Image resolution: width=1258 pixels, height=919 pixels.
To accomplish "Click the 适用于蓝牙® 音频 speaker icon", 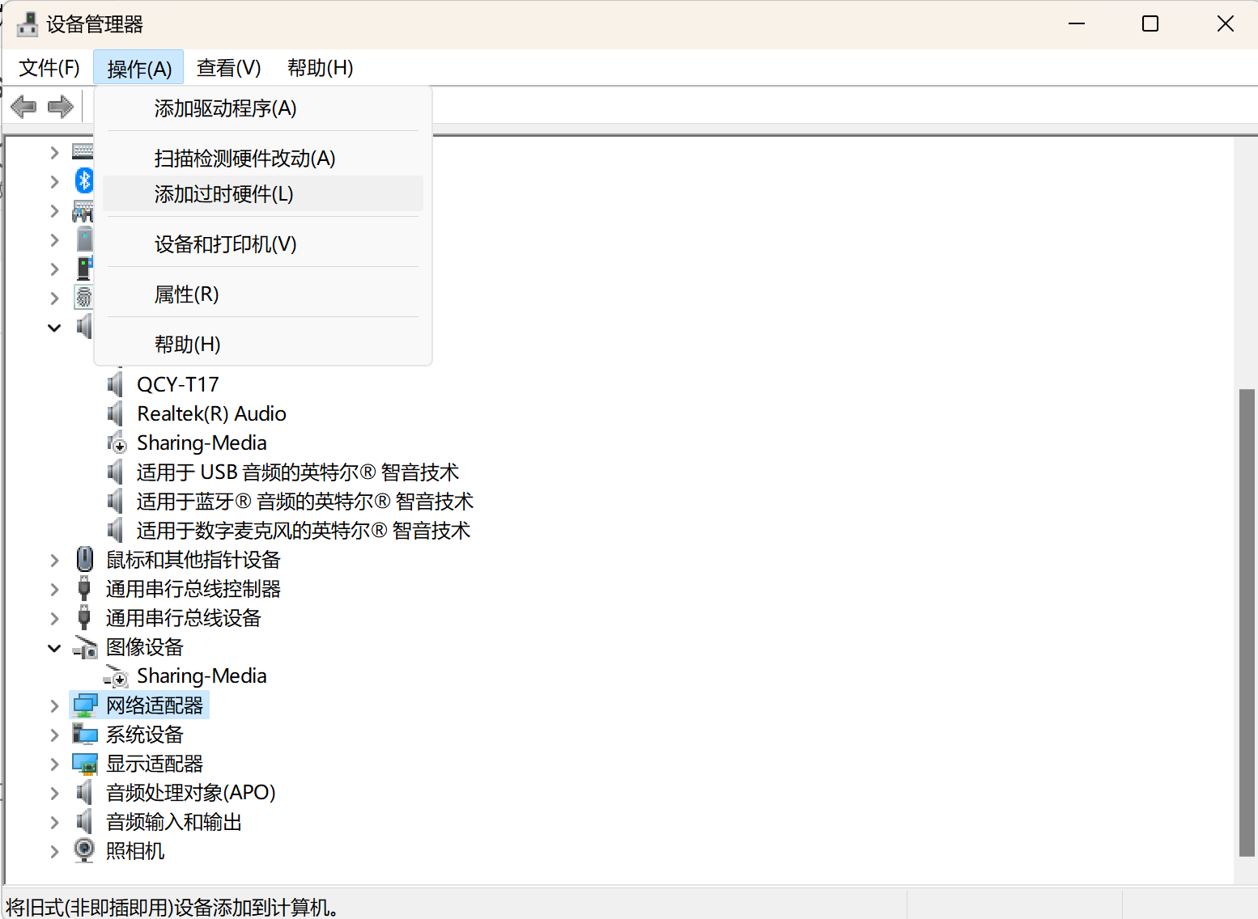I will click(117, 501).
